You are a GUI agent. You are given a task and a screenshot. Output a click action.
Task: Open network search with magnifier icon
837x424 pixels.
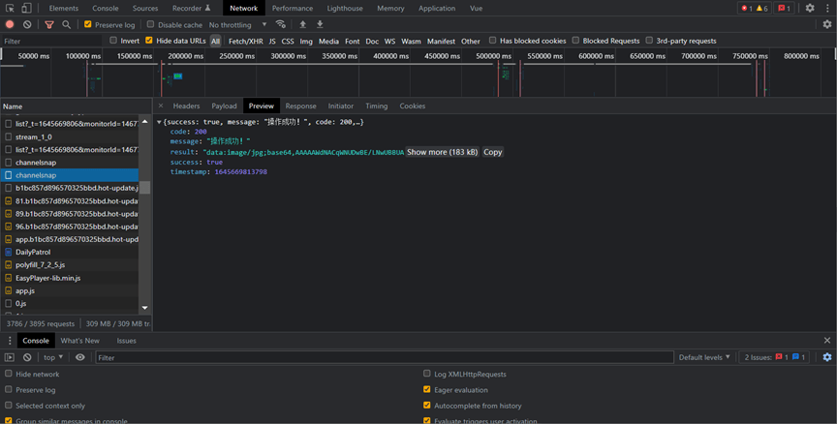(67, 24)
